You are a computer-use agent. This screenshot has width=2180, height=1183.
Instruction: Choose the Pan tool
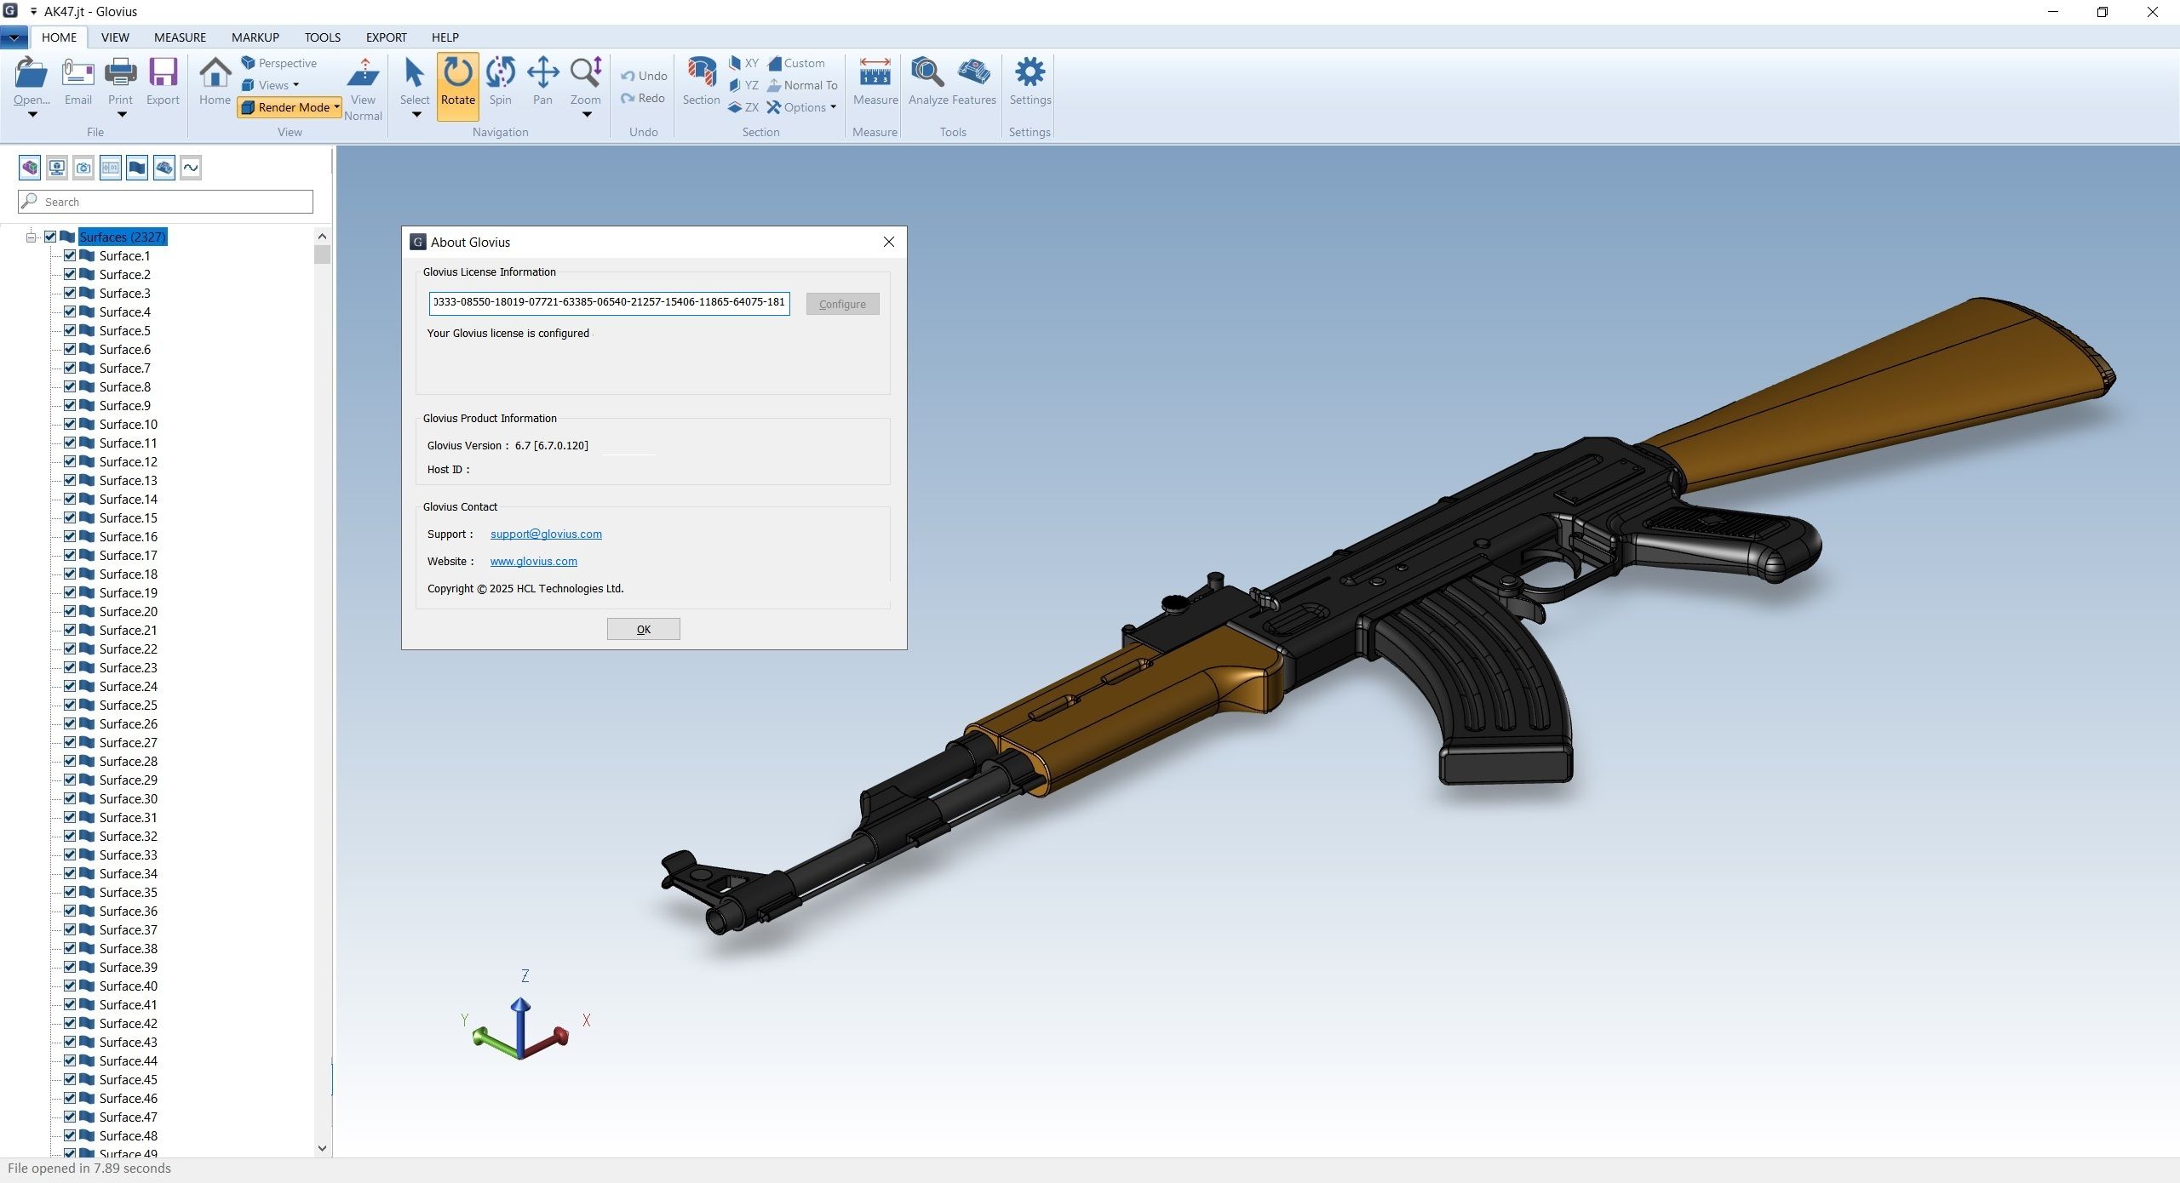(x=542, y=85)
